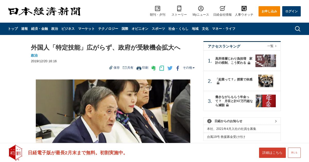Open the ストーリー icon in header
This screenshot has width=309, height=162.
point(179,8)
